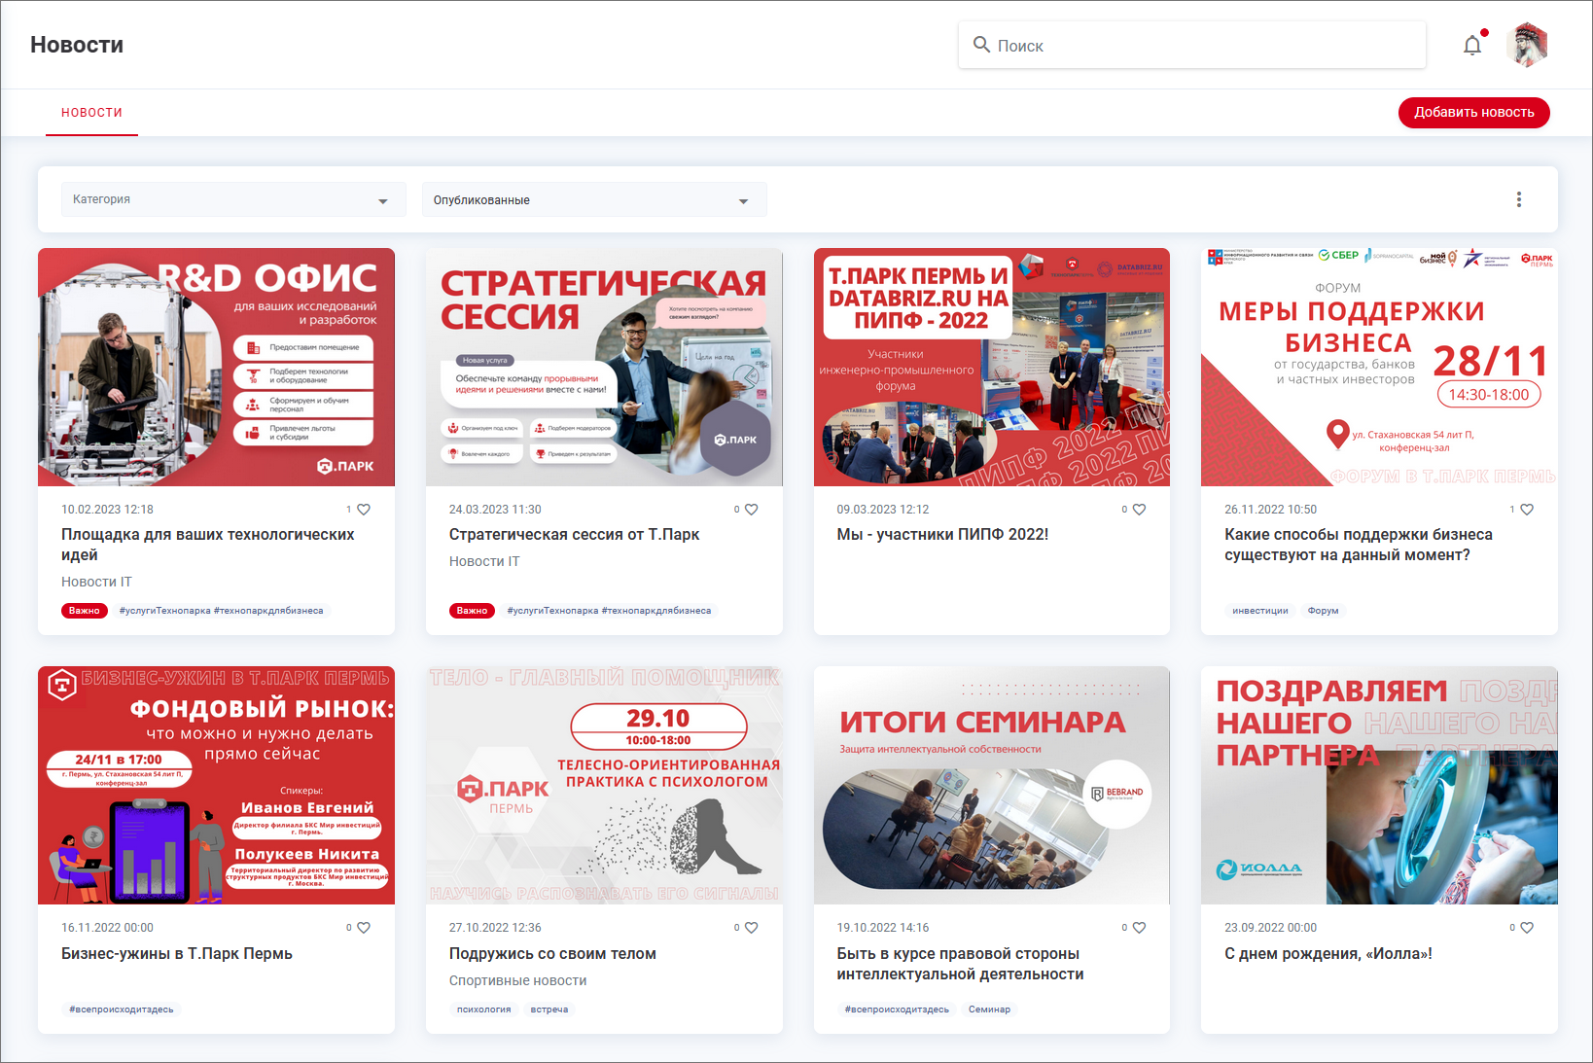Click the search magnifier icon
Image resolution: width=1593 pixels, height=1063 pixels.
coord(981,45)
